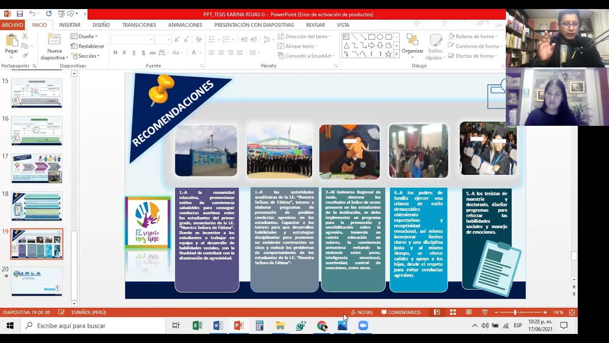Click the Redo icon in quick access toolbar
This screenshot has height=343, width=609.
[49, 14]
